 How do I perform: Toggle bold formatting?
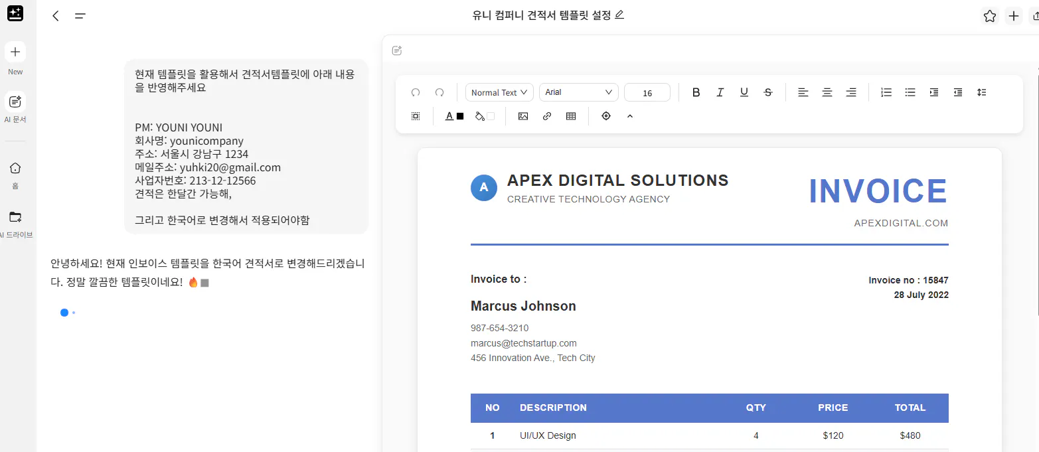(696, 92)
